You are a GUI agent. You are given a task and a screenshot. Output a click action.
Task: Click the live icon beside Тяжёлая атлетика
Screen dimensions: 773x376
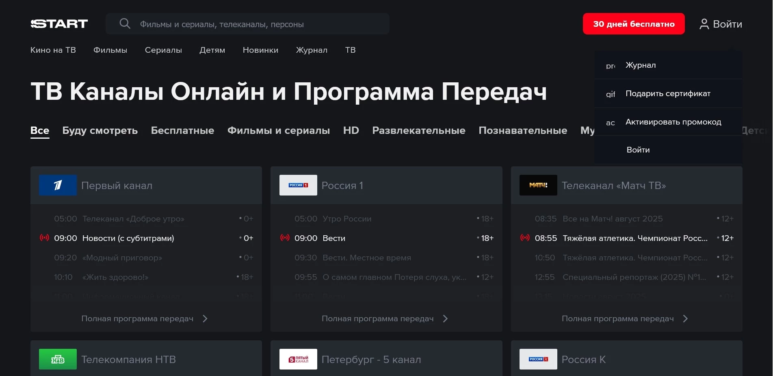(x=525, y=238)
